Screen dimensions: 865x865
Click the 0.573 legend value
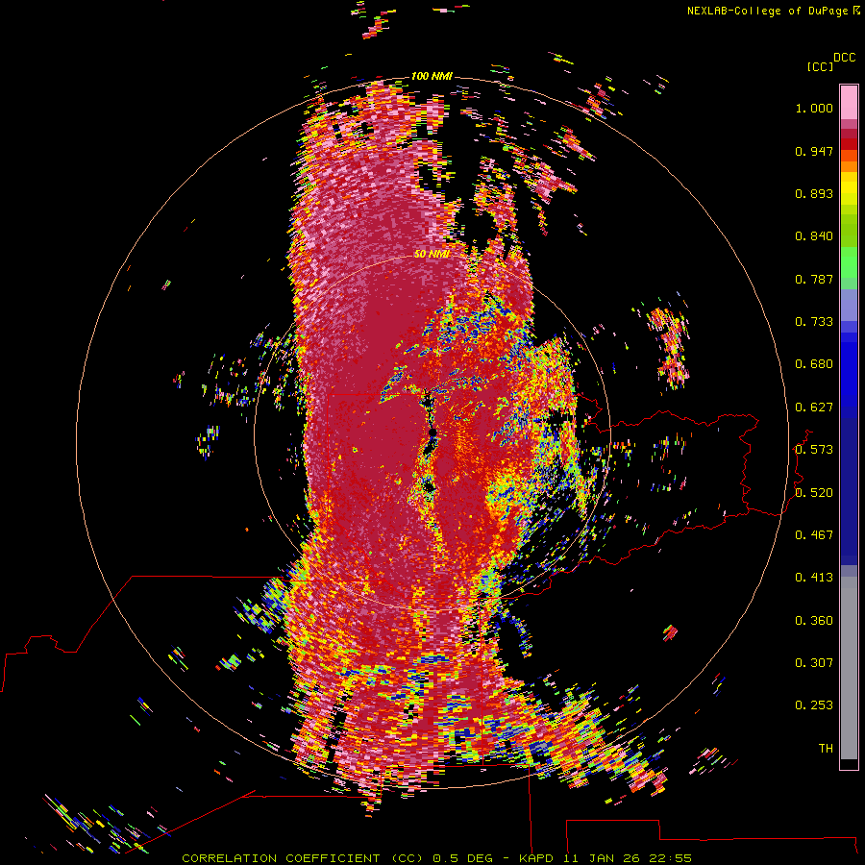tap(814, 450)
